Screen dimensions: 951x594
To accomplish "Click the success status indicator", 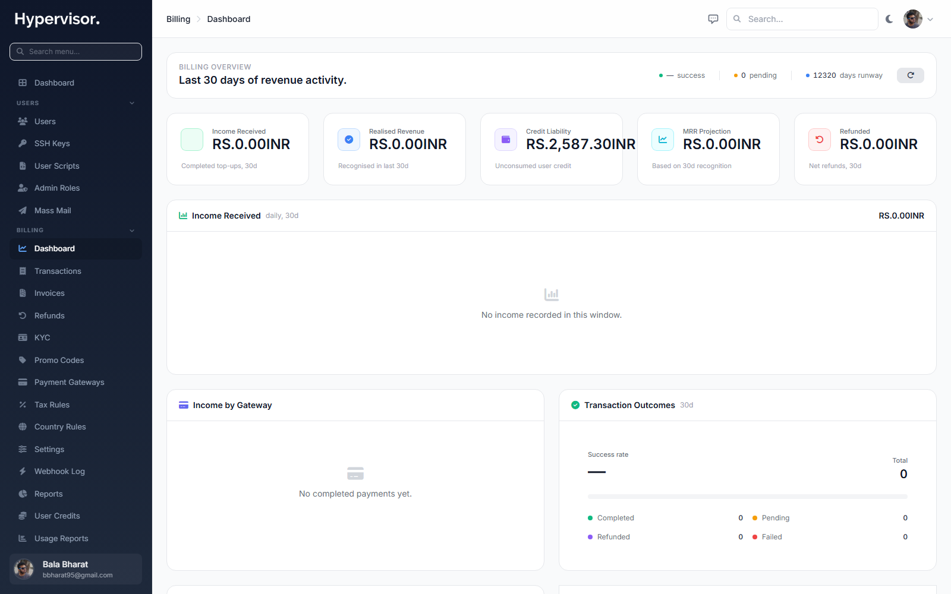I will pyautogui.click(x=682, y=75).
